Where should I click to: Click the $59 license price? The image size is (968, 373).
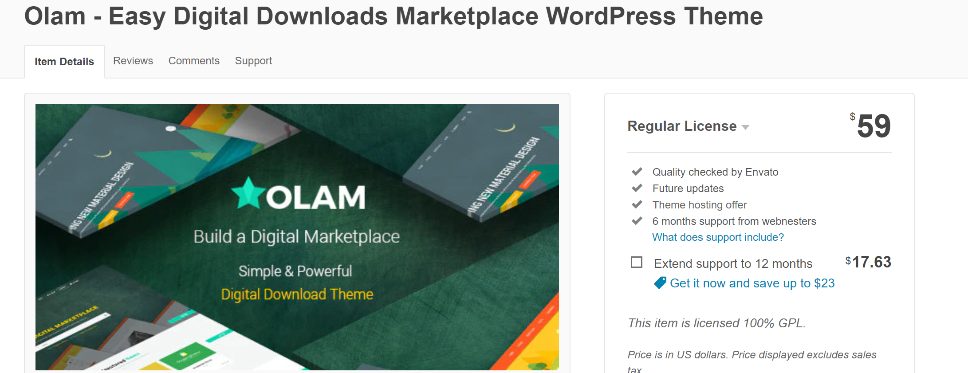point(870,126)
